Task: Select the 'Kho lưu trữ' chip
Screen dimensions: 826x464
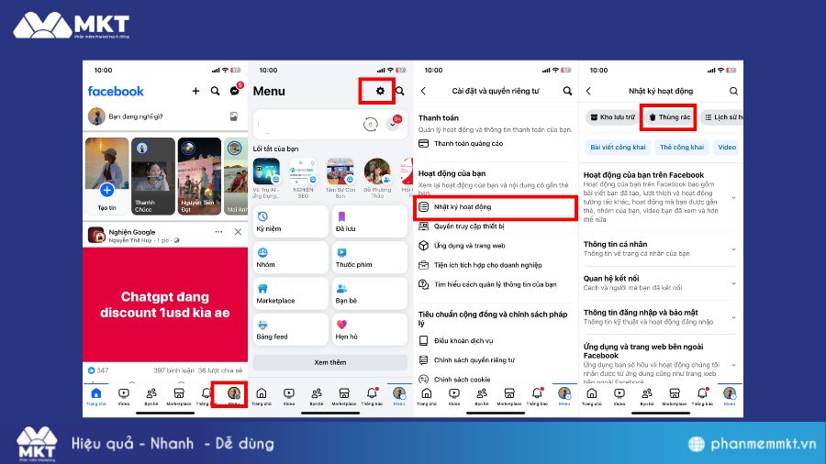Action: click(612, 117)
